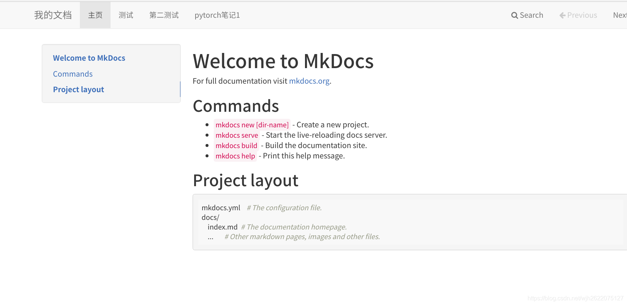Click '# Other markdown pages' comment line
The width and height of the screenshot is (627, 305).
302,237
